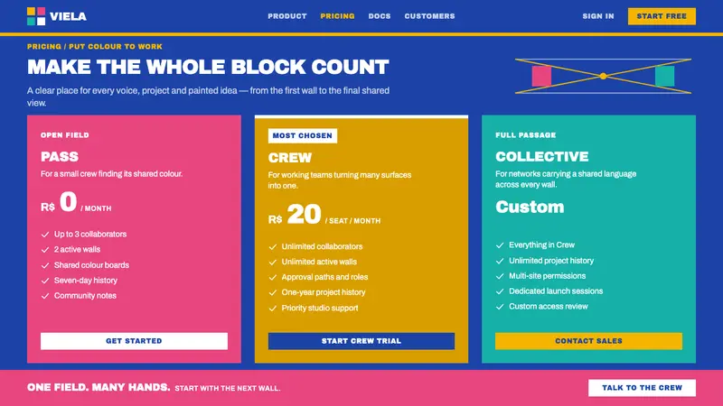Screen dimensions: 723x406
Task: Click the teal square in hero illustration
Action: click(664, 76)
